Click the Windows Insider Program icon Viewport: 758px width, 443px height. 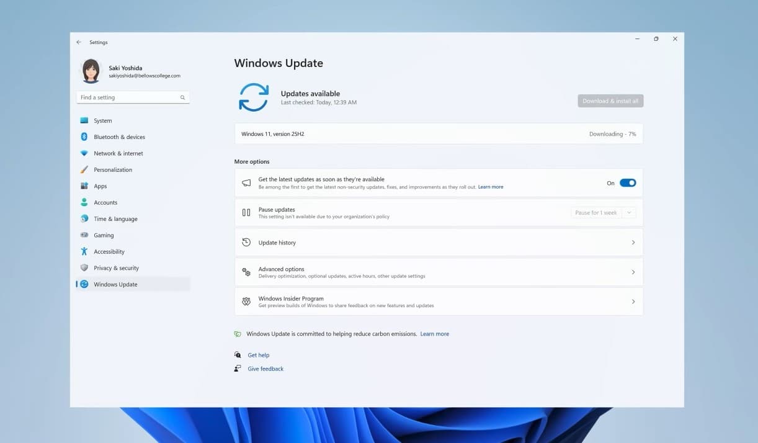pyautogui.click(x=246, y=302)
